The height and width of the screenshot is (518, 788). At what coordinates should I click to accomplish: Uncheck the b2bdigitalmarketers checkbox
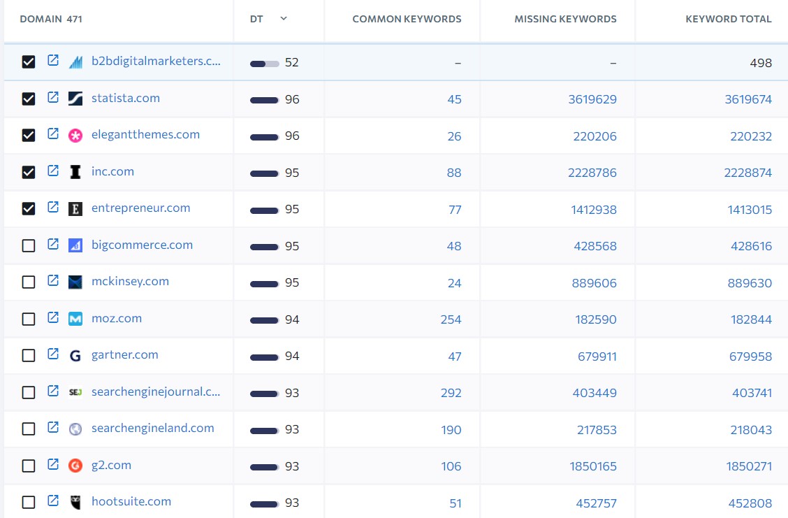[x=29, y=62]
